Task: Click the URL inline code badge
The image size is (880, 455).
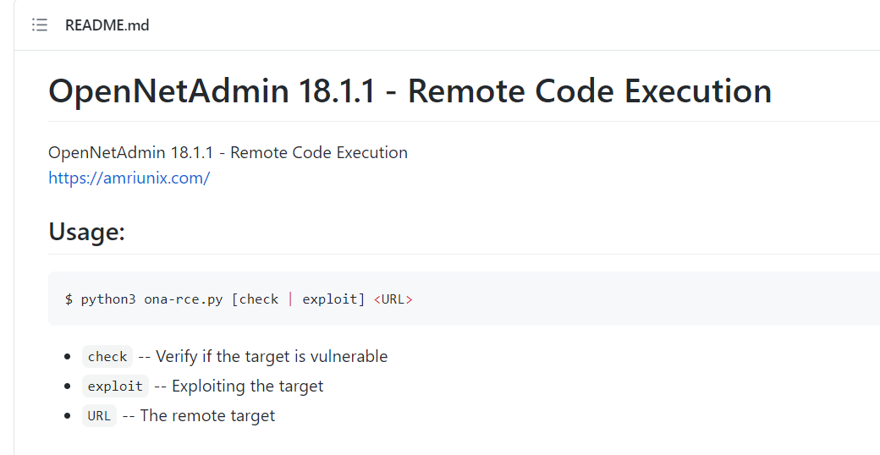Action: 99,416
